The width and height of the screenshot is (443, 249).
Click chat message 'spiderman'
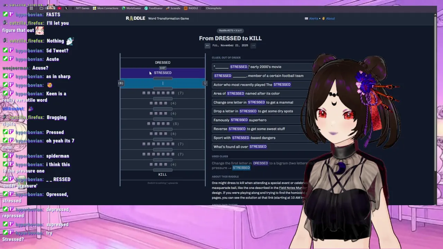point(57,156)
